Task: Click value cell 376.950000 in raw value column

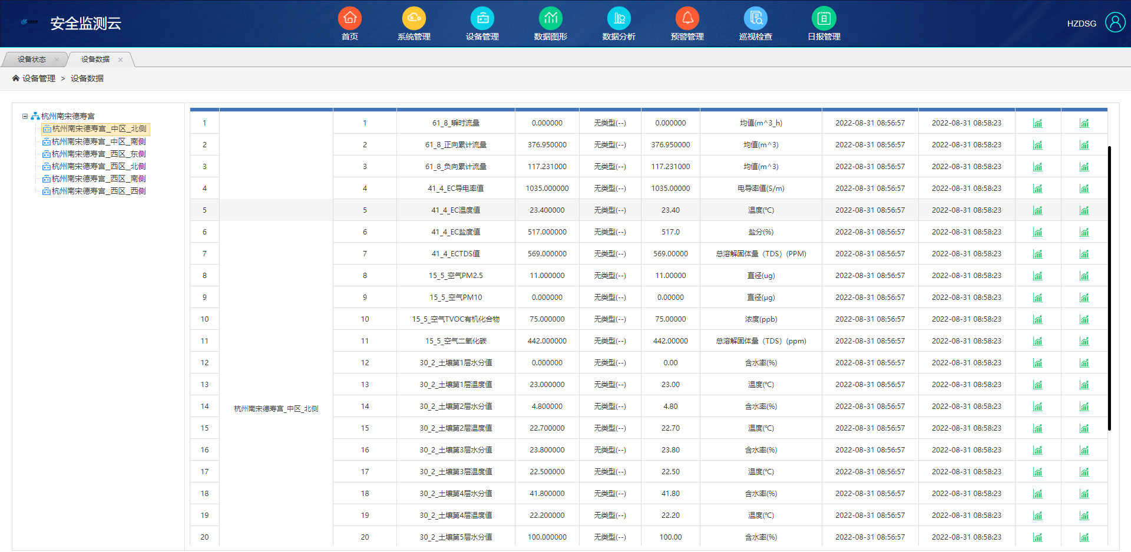Action: [547, 145]
